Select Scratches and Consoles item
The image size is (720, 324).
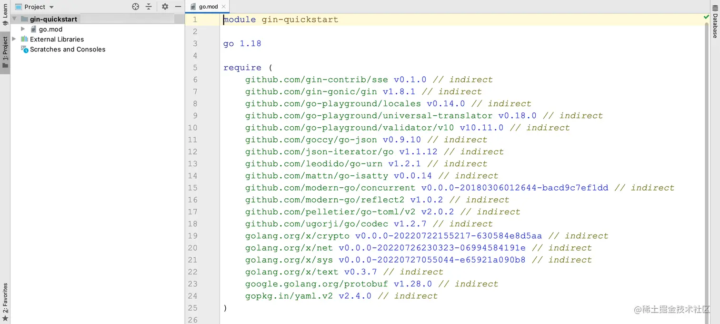[68, 49]
